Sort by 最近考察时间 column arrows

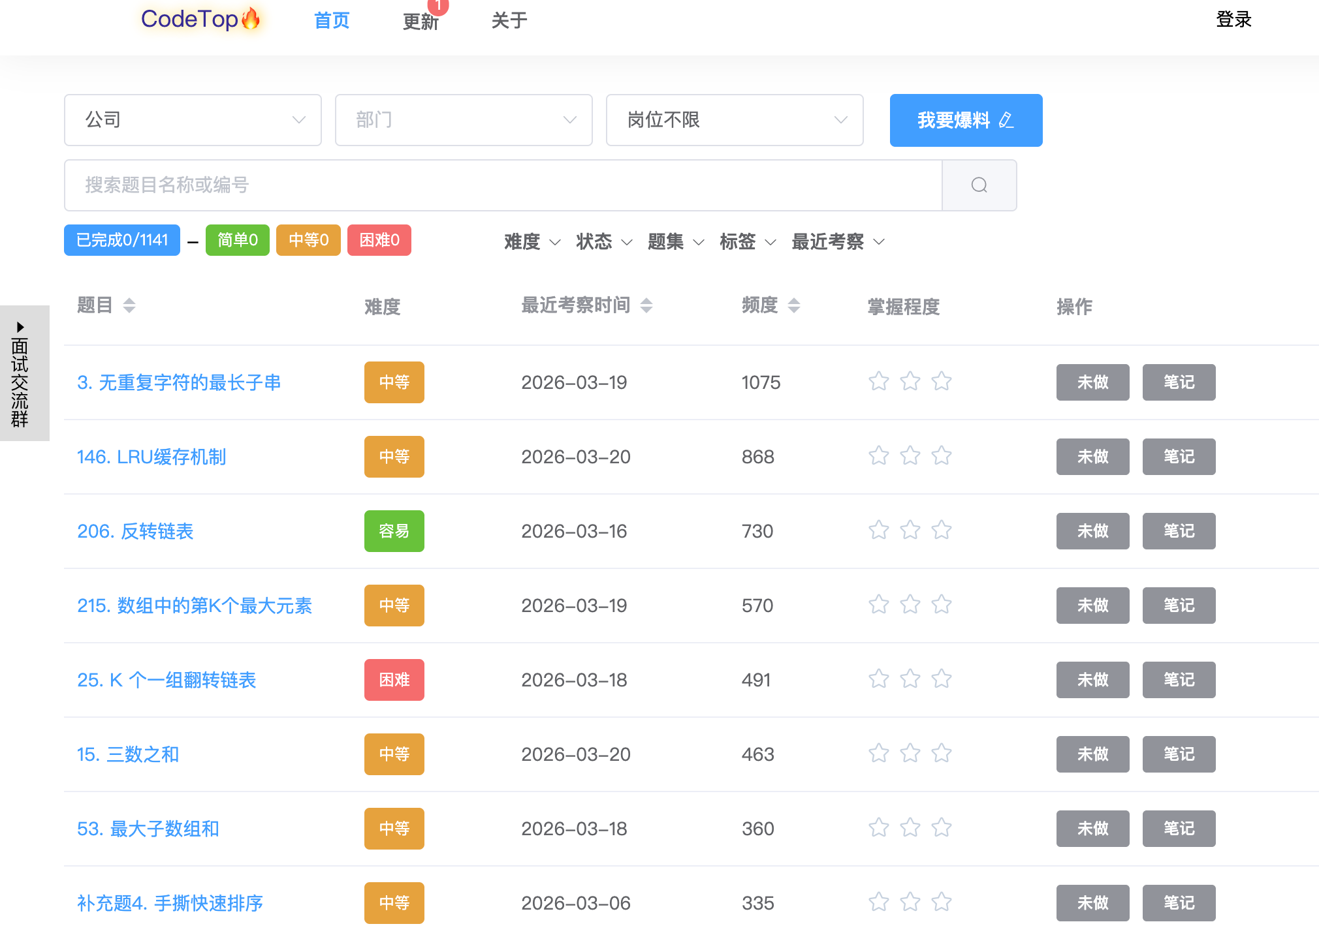pyautogui.click(x=646, y=305)
